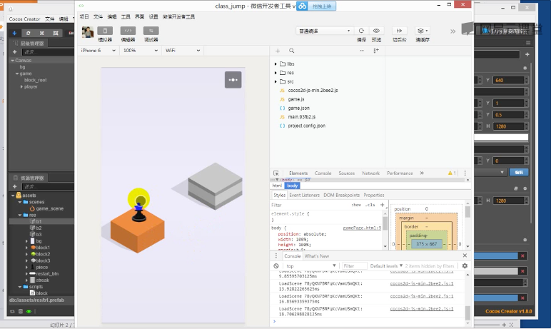Viewport: 551px width, 329px height.
Task: Expand the libs folder
Action: click(275, 64)
